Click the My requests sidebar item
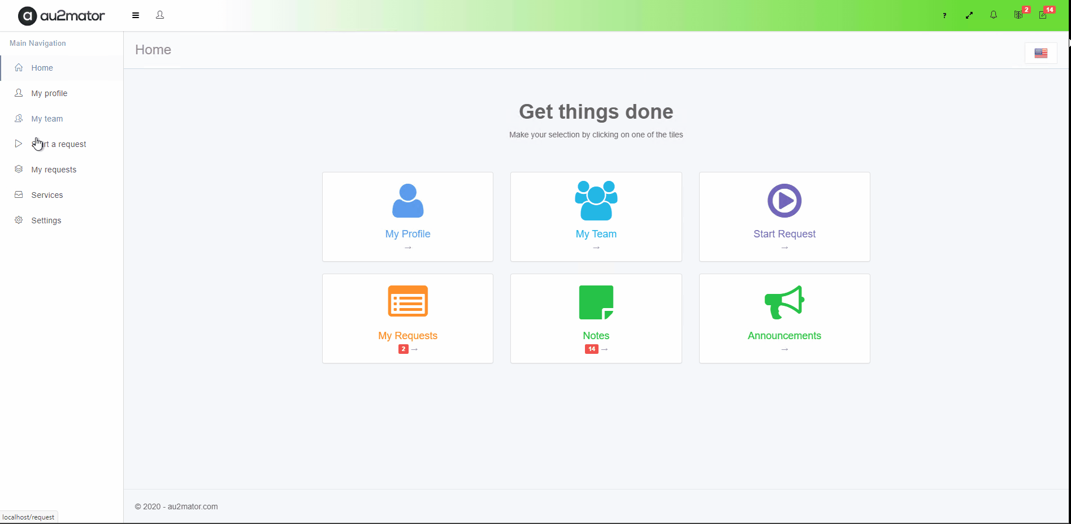Image resolution: width=1071 pixels, height=524 pixels. [x=54, y=170]
